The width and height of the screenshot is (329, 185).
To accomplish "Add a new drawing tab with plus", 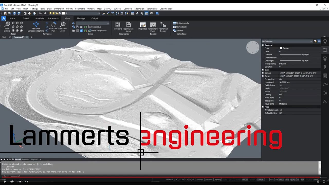I will pos(32,37).
